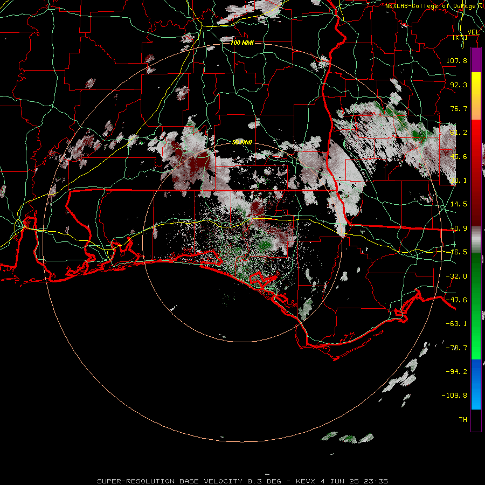The height and width of the screenshot is (485, 485).
Task: Click the -109.8 value on velocity scale
Action: (454, 396)
